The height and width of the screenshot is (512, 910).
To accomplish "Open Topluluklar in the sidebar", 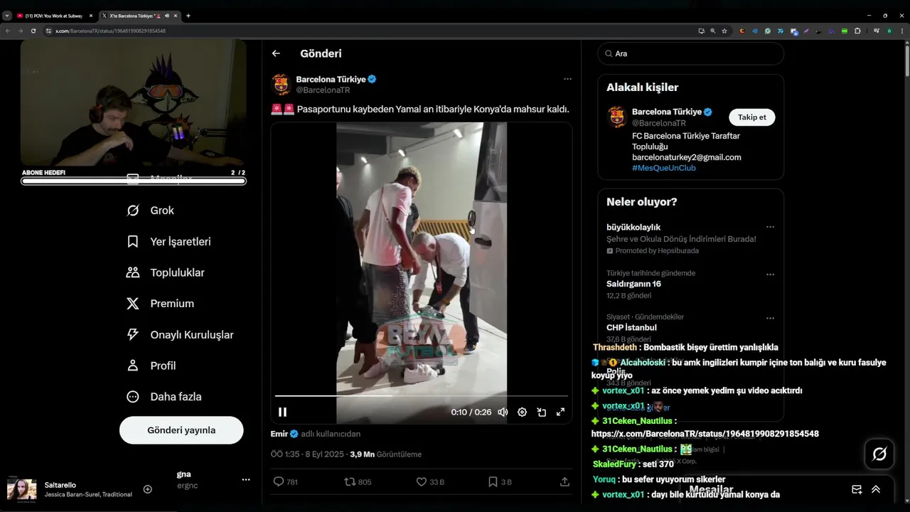I will pos(165,272).
